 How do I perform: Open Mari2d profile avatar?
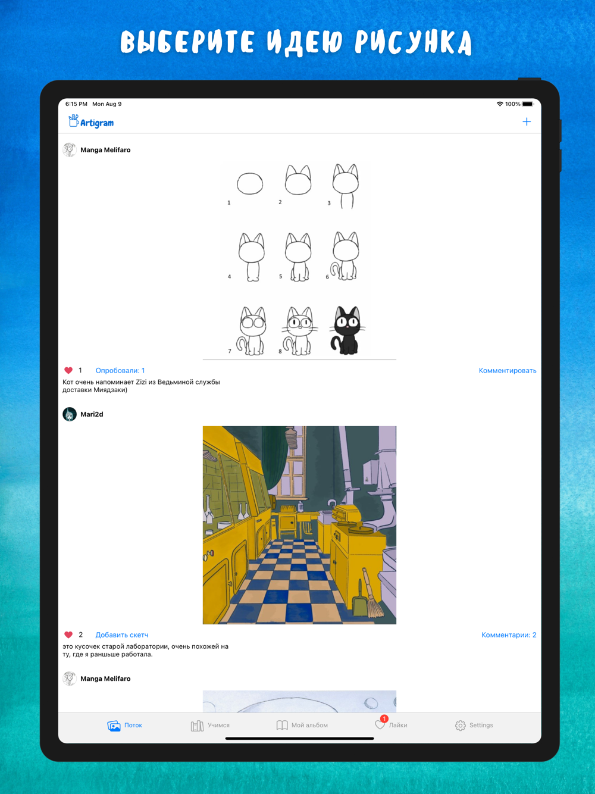[70, 414]
